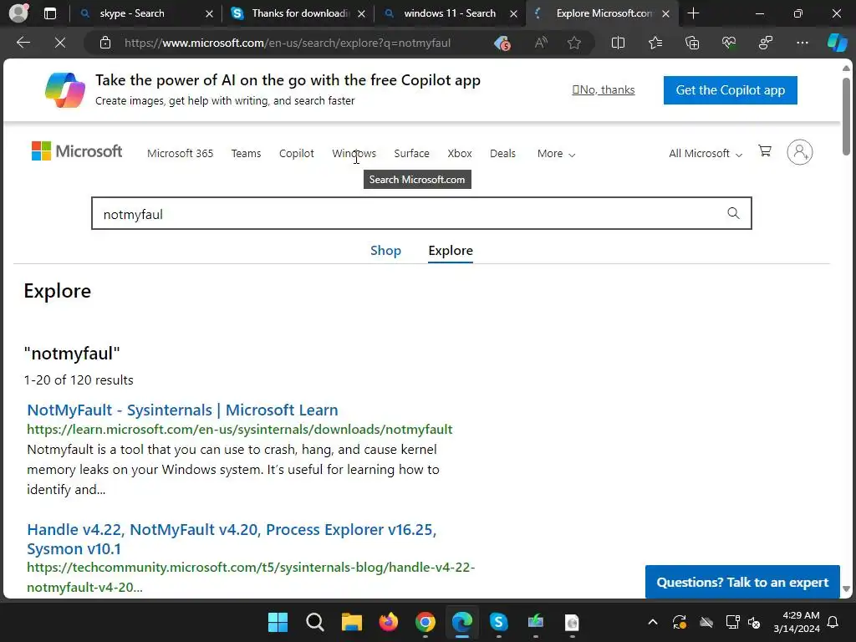This screenshot has height=642, width=856.
Task: Select the Shop results tab
Action: tap(385, 251)
